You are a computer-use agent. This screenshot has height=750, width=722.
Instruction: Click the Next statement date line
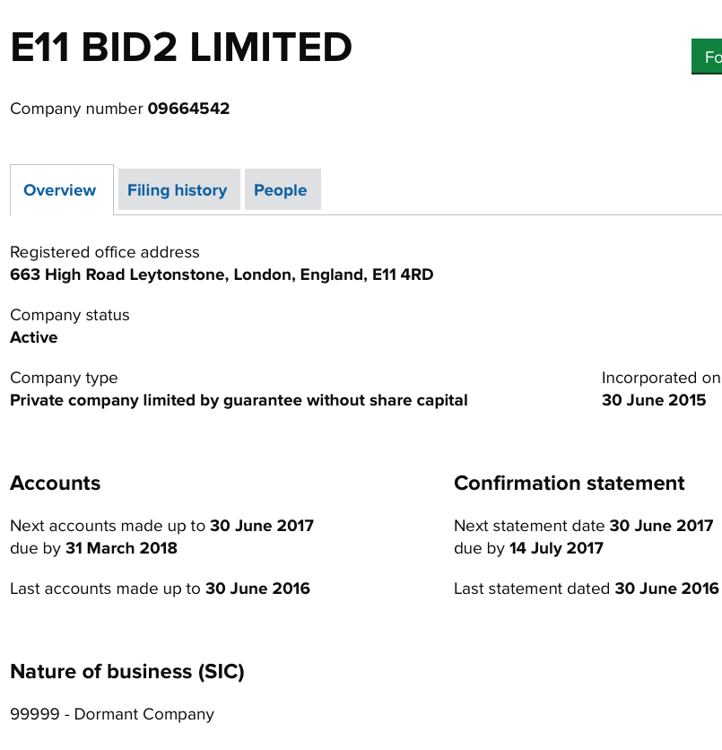tap(583, 526)
